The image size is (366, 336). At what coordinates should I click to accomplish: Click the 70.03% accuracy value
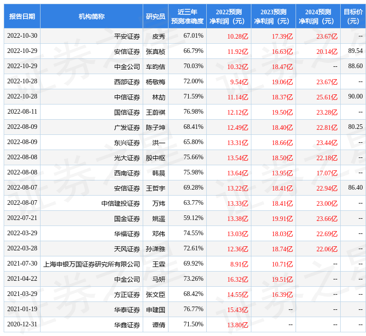[x=193, y=66]
